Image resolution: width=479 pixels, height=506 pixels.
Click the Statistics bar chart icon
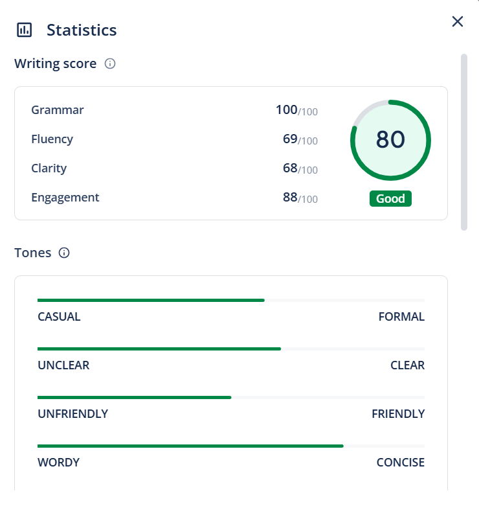pos(24,30)
